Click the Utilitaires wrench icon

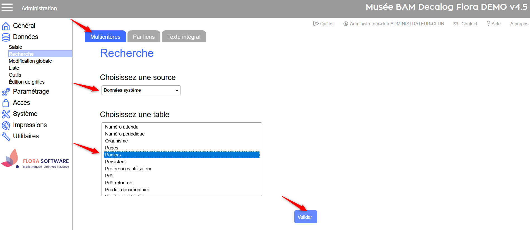click(6, 136)
